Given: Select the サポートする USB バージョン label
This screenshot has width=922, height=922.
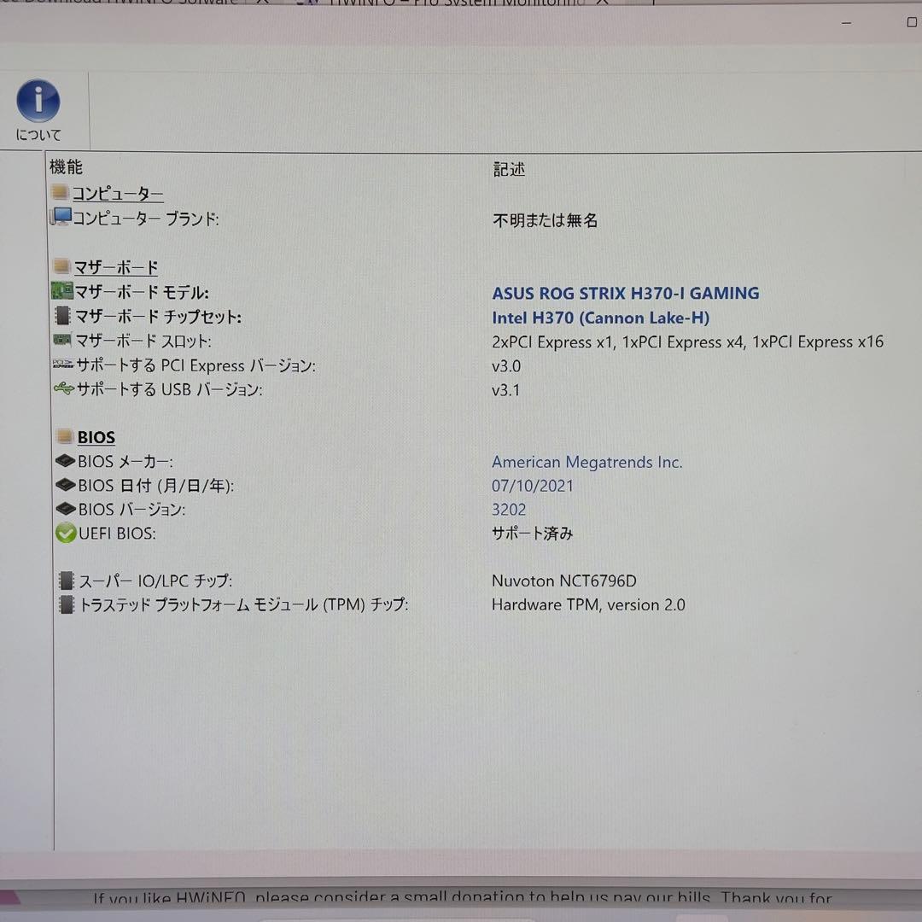Looking at the screenshot, I should 169,389.
